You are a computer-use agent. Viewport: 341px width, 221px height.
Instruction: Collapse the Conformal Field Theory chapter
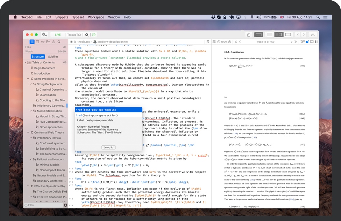tap(28, 132)
